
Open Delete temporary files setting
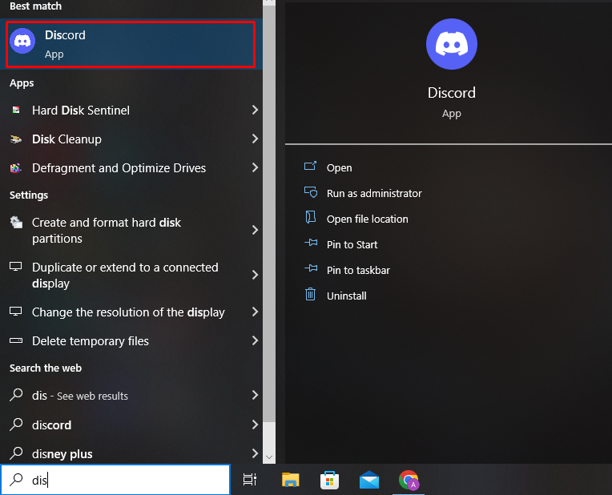[x=131, y=341]
